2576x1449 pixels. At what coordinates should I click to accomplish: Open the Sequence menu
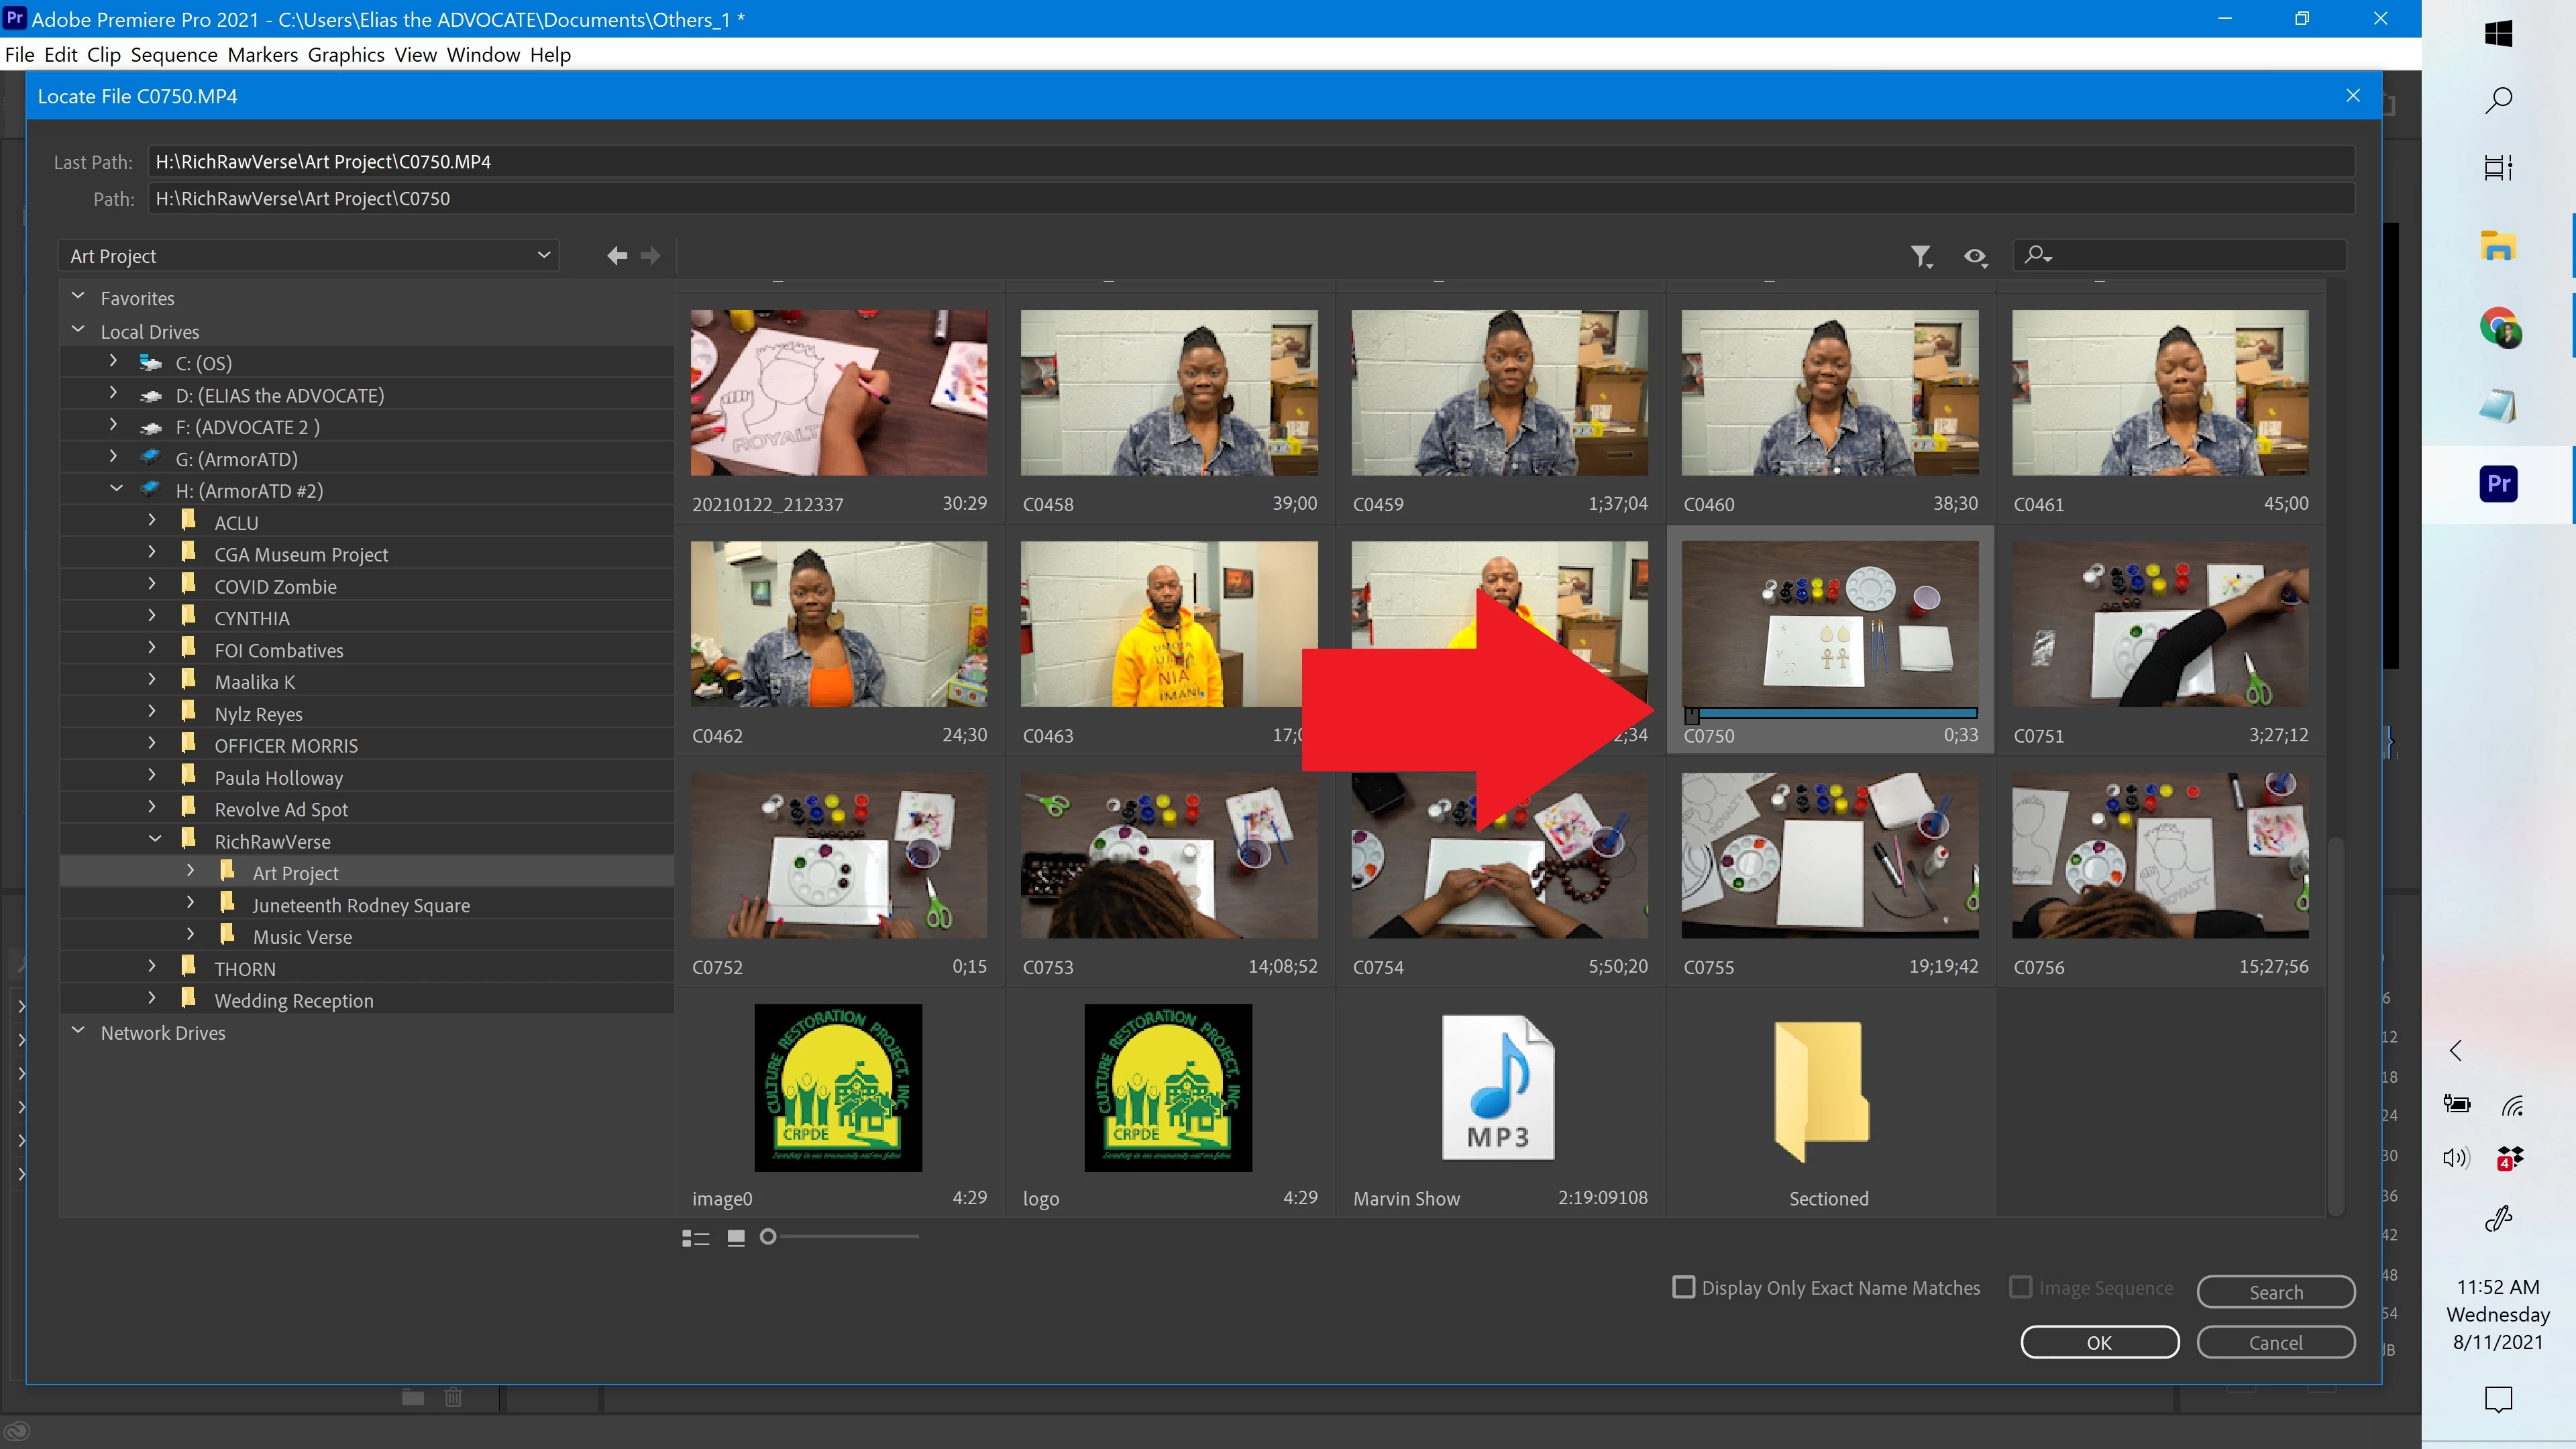coord(174,55)
